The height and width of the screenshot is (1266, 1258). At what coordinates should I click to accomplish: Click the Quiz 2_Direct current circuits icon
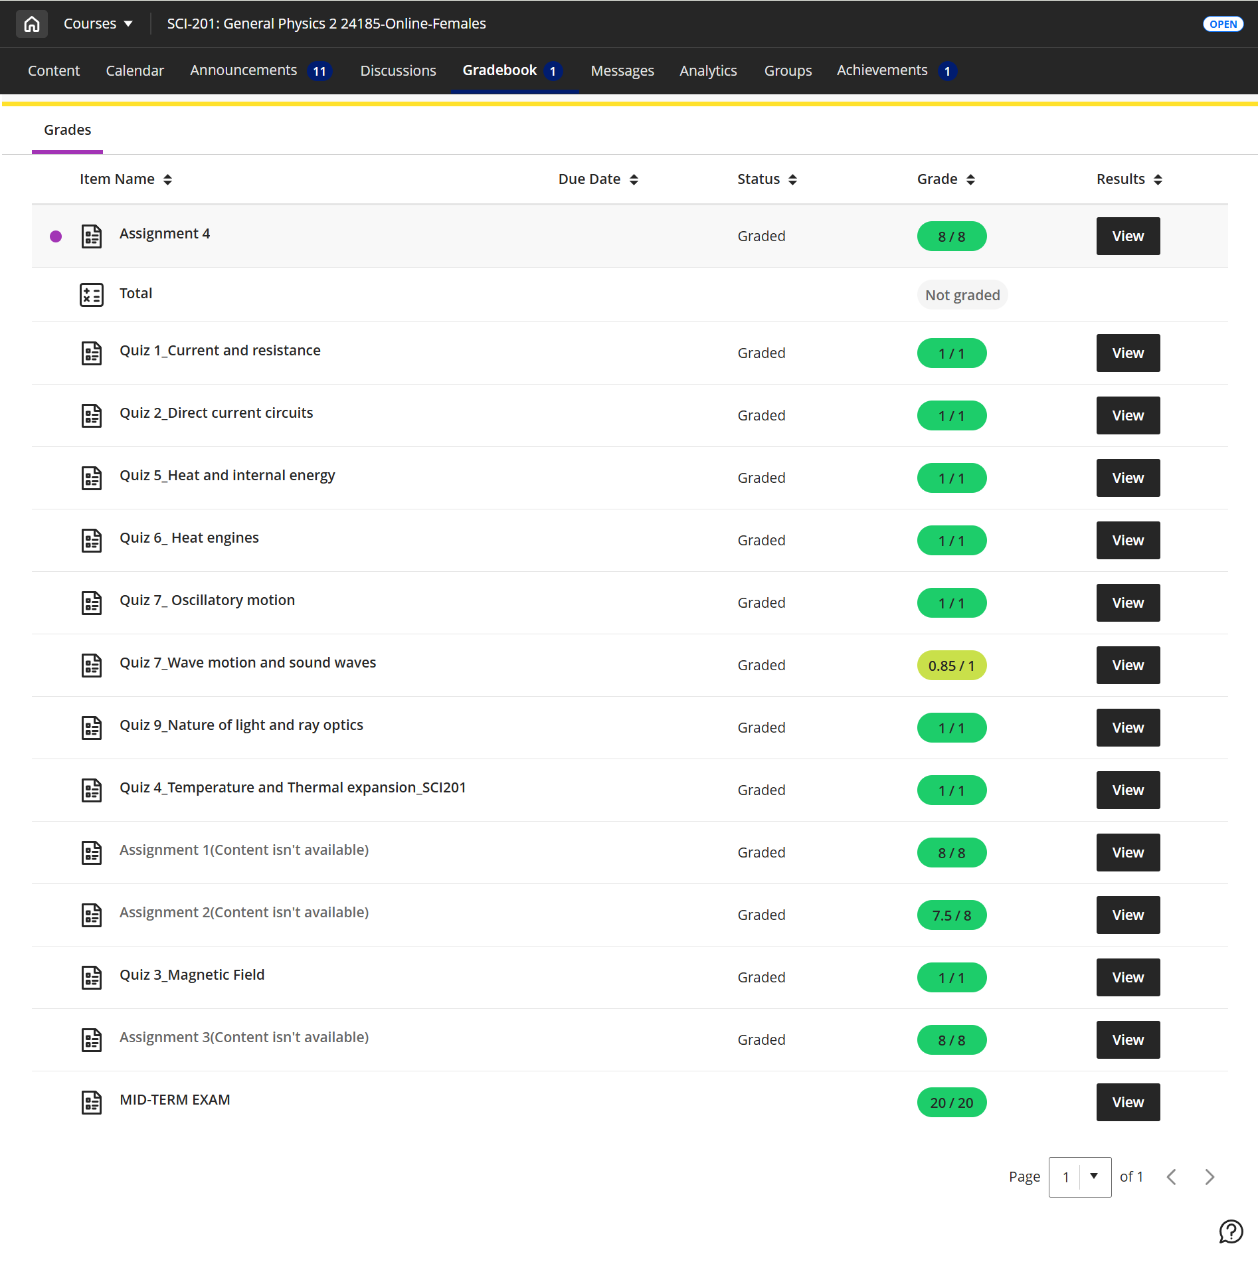click(92, 416)
